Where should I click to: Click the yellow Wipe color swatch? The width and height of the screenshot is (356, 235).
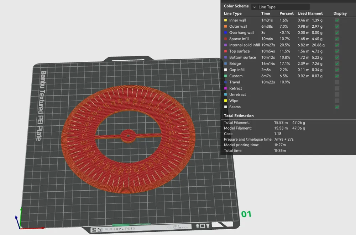[225, 101]
